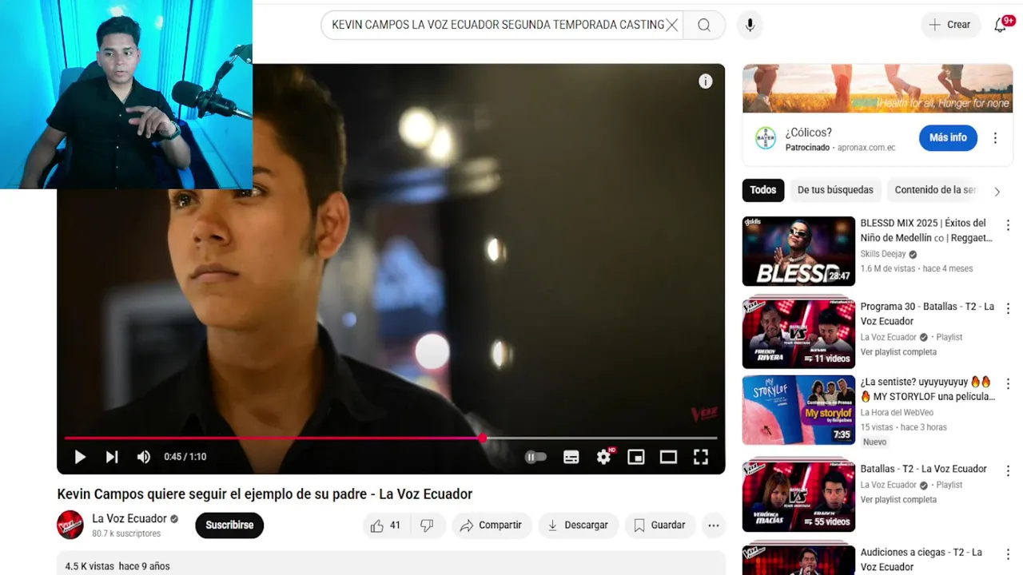Viewport: 1023px width, 575px height.
Task: Toggle the autoplay switch
Action: coord(535,457)
